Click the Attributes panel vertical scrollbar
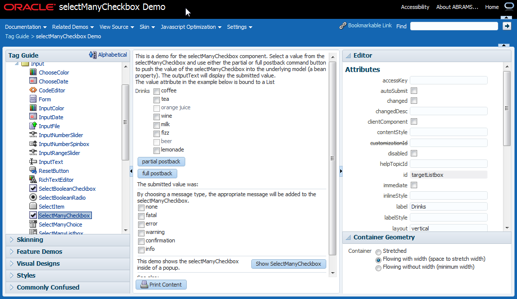The height and width of the screenshot is (299, 517). 507,108
